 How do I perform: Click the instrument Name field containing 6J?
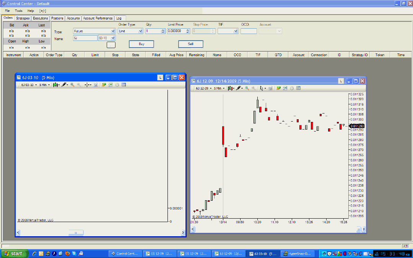coord(85,38)
